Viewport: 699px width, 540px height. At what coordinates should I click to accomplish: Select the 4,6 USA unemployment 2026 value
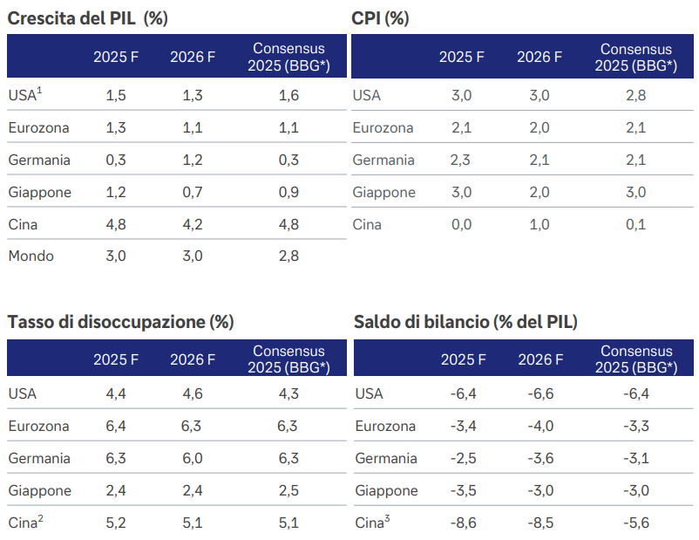193,393
